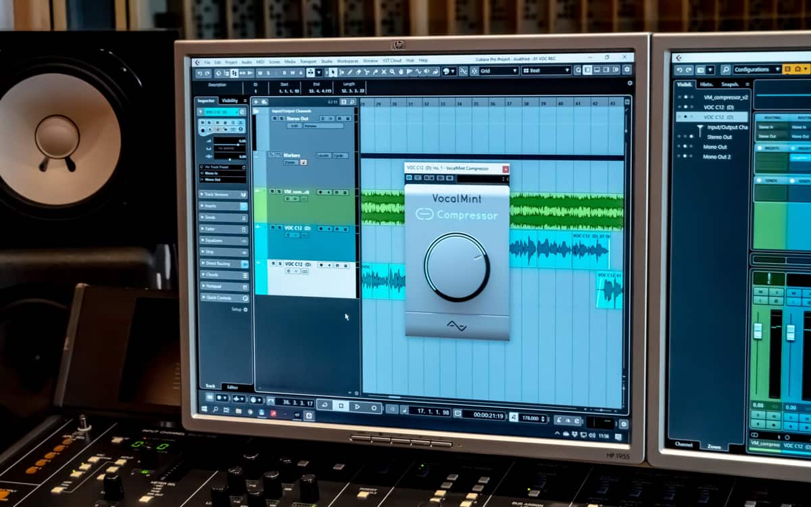The height and width of the screenshot is (507, 811).
Task: Open the Project menu
Action: tap(231, 62)
